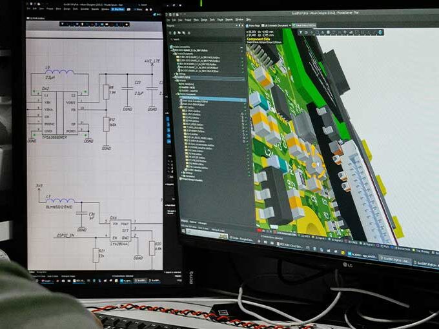Select resistor R12 in the schematic

(x=106, y=125)
